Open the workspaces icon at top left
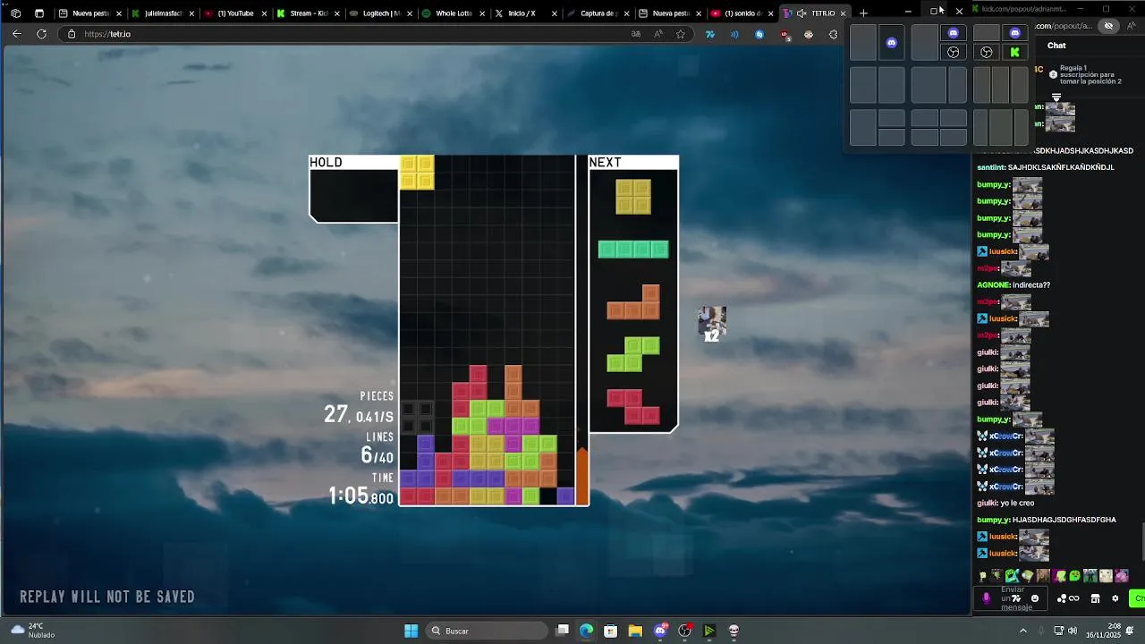The width and height of the screenshot is (1145, 644). (x=15, y=13)
